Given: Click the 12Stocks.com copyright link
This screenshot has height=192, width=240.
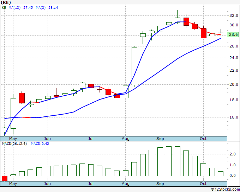Looking at the screenshot, I should [x=225, y=189].
